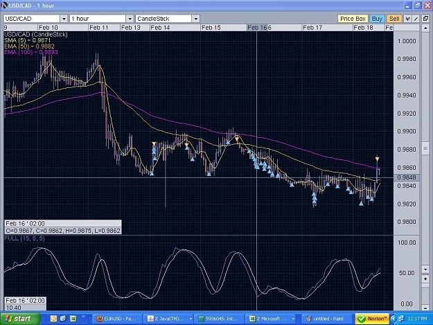433x325 pixels.
Task: Click the zoom slider handle between plus and minus
Action: [x=425, y=286]
